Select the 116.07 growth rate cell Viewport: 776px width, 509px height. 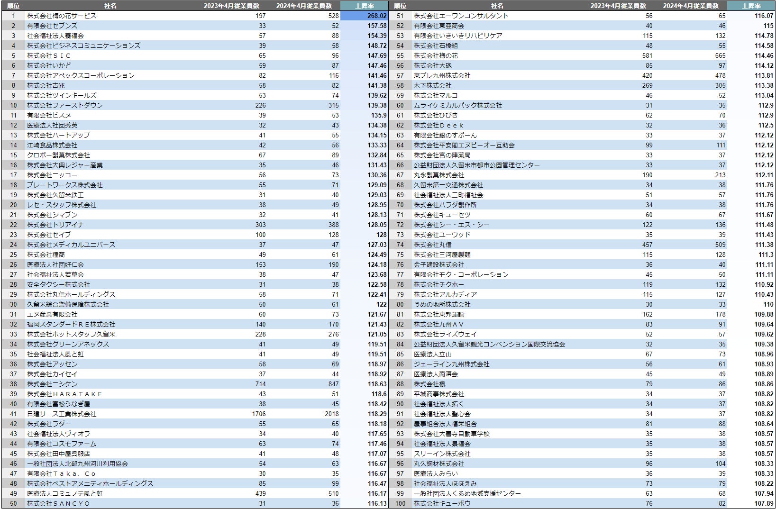(x=751, y=16)
